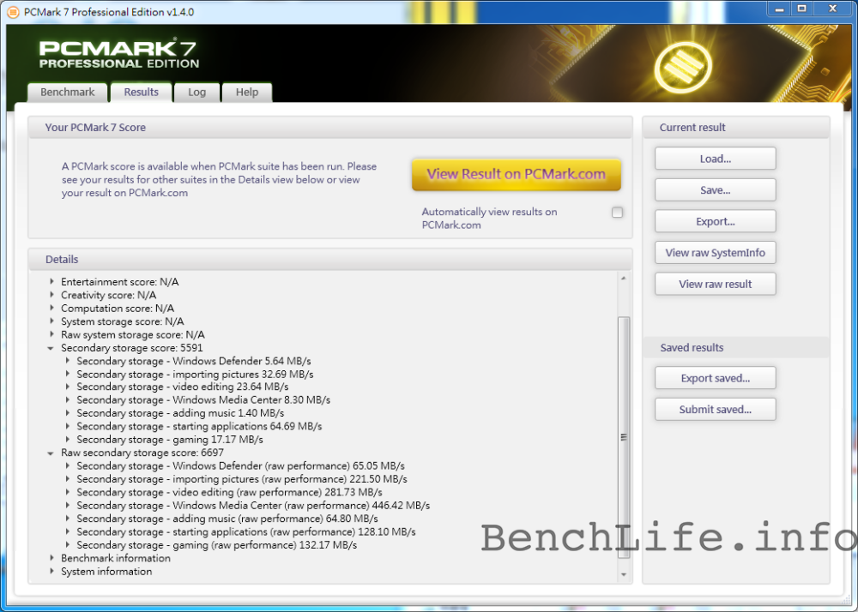858x612 pixels.
Task: Close the PCMark 7 window
Action: pos(833,9)
